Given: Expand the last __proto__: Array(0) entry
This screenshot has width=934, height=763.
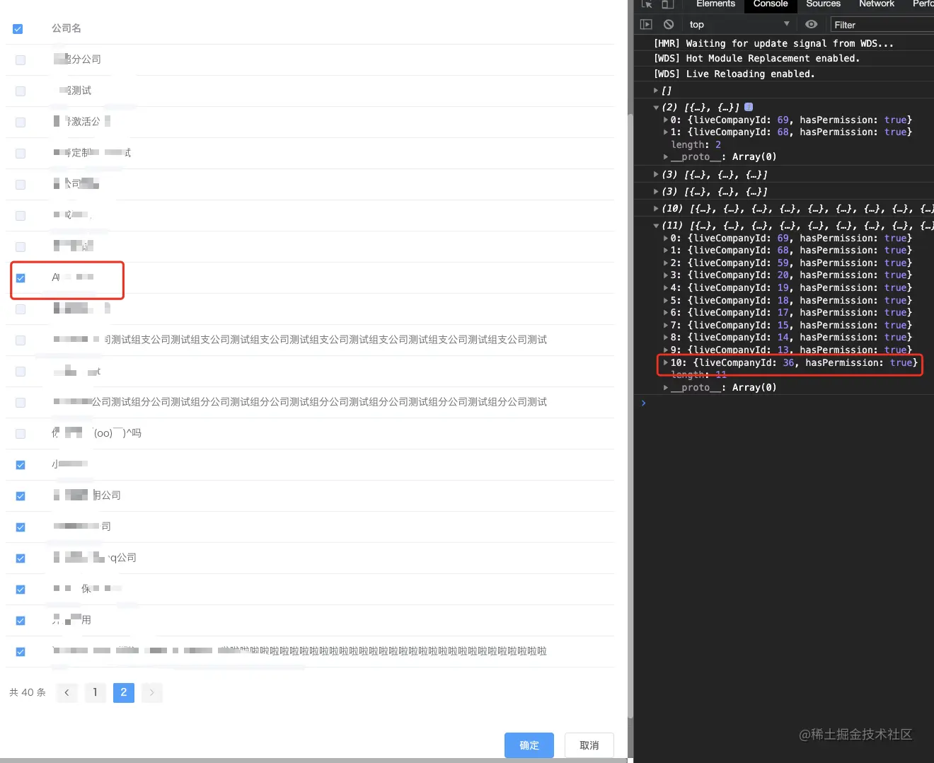Looking at the screenshot, I should 665,388.
